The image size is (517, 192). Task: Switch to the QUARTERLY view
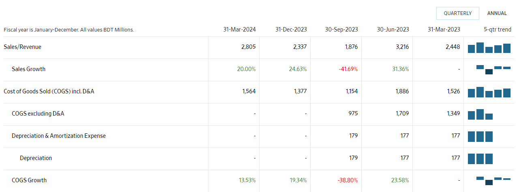pos(457,13)
